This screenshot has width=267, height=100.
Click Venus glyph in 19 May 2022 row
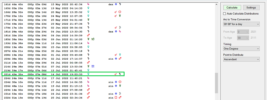click(x=88, y=8)
